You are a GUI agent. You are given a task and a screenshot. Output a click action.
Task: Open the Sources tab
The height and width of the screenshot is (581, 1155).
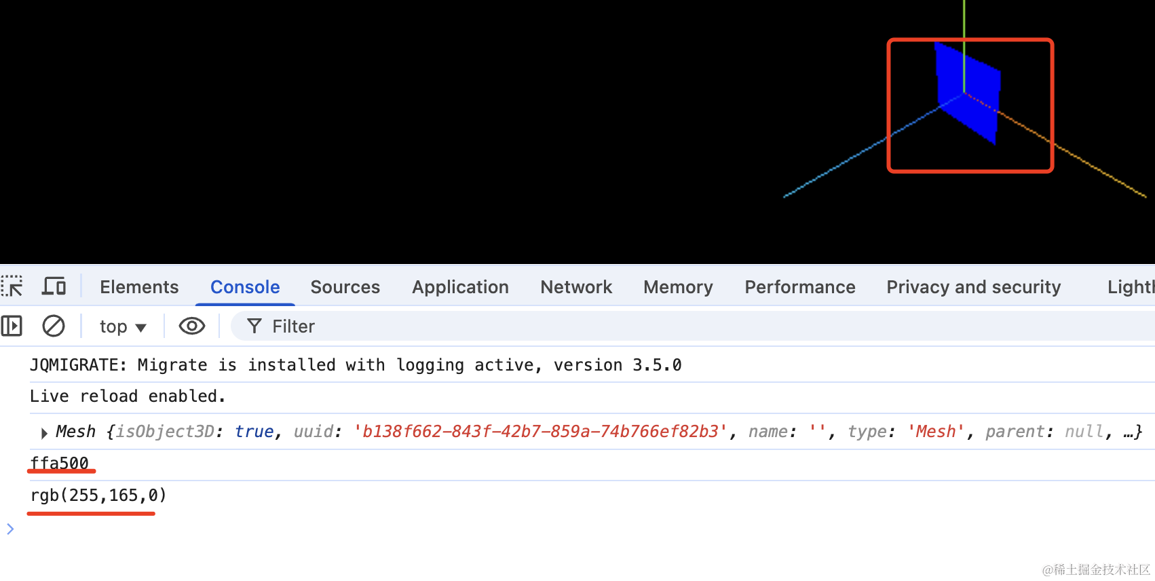click(x=345, y=287)
